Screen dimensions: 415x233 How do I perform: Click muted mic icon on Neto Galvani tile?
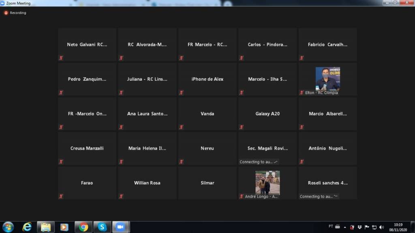61,58
